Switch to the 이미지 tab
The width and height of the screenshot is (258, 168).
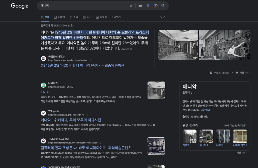pos(59,17)
